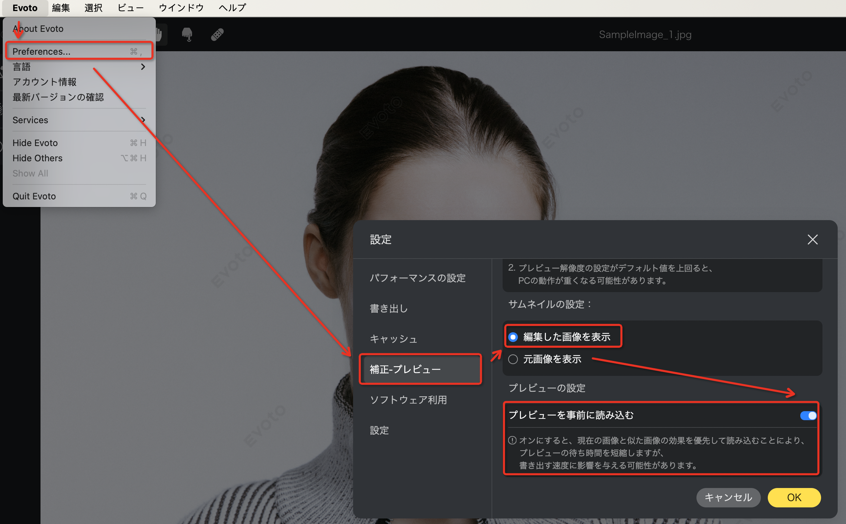Open the キャッシュ settings section
The width and height of the screenshot is (846, 524).
point(393,339)
